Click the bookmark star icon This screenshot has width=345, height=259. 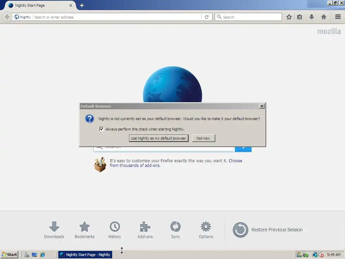[289, 17]
